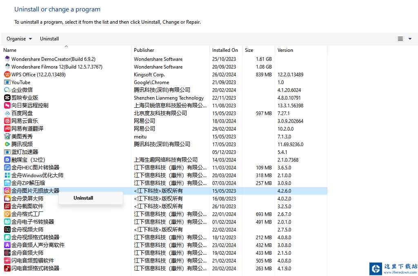
Task: Click the 263 MB size value
Action: point(264,268)
